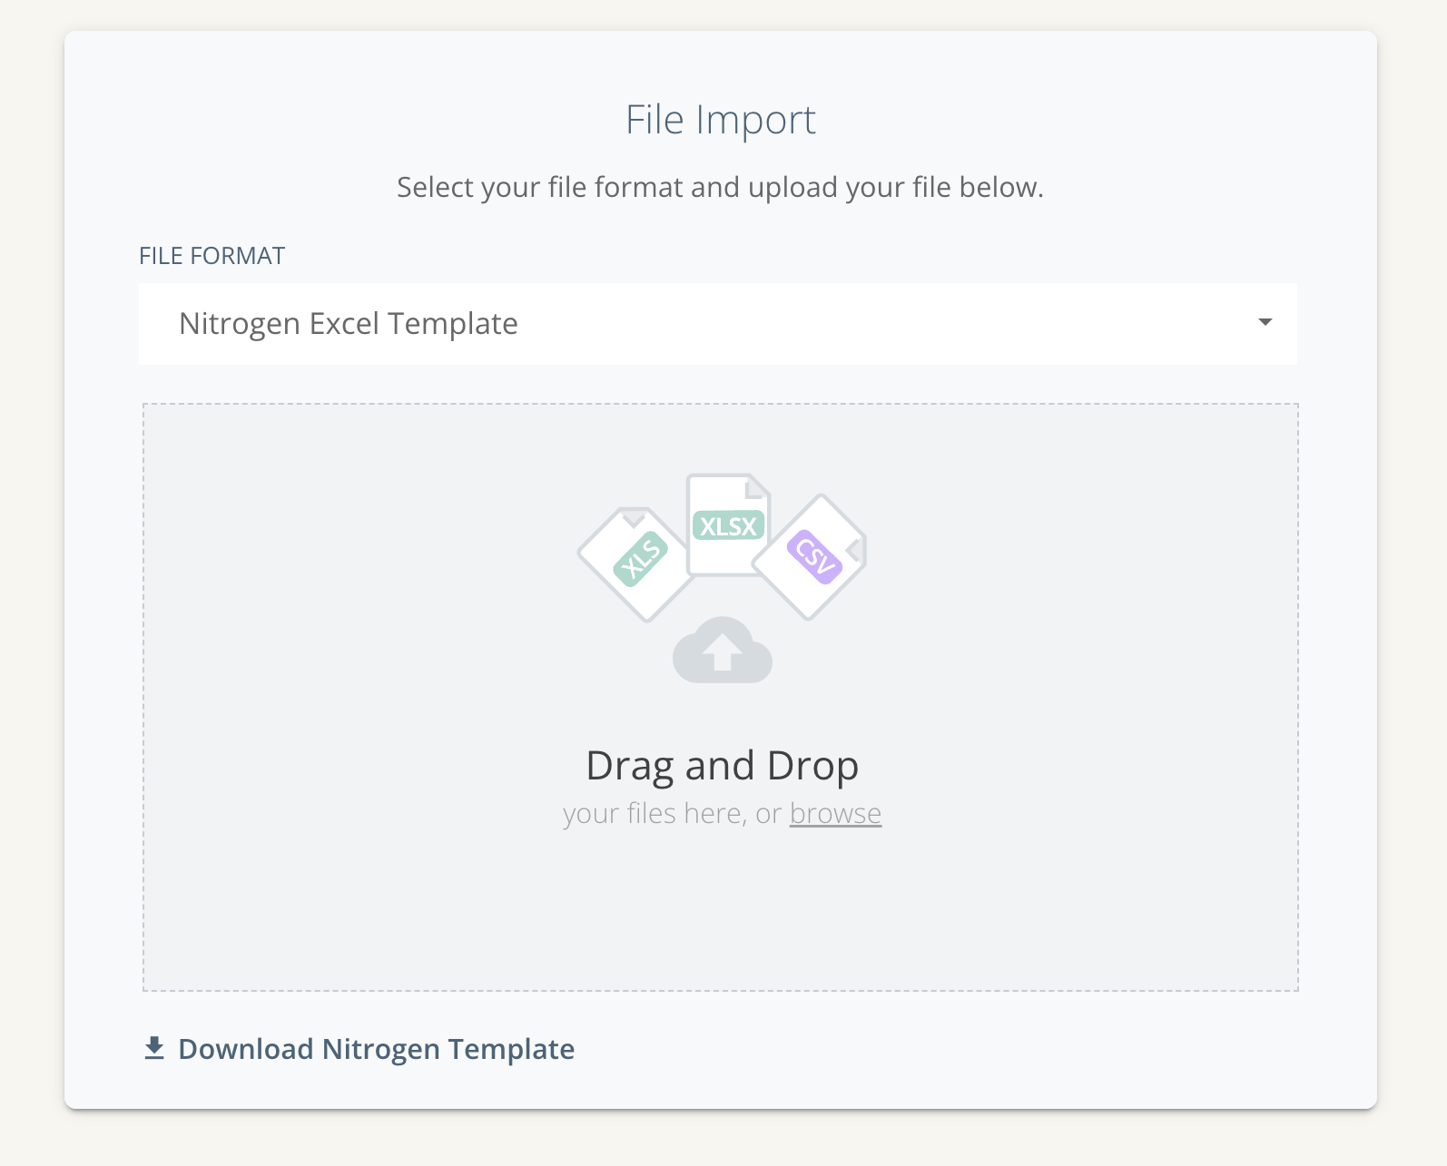Click the FILE FORMAT field label
The image size is (1447, 1166).
[x=212, y=256]
